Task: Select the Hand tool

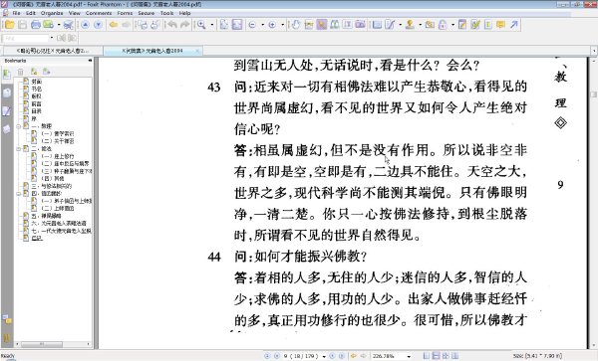Action: 296,25
